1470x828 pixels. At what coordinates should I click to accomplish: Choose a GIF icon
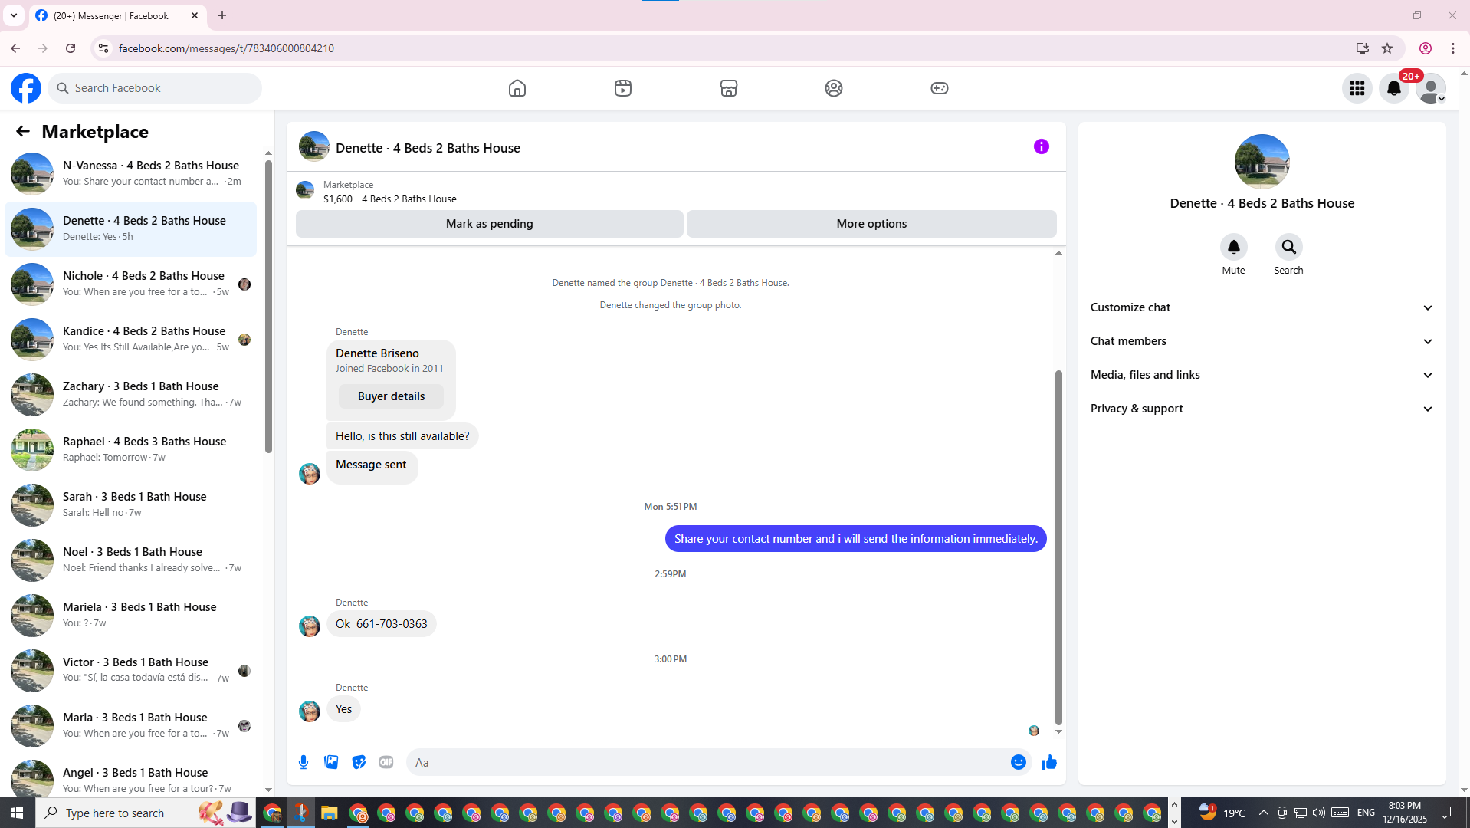tap(386, 762)
